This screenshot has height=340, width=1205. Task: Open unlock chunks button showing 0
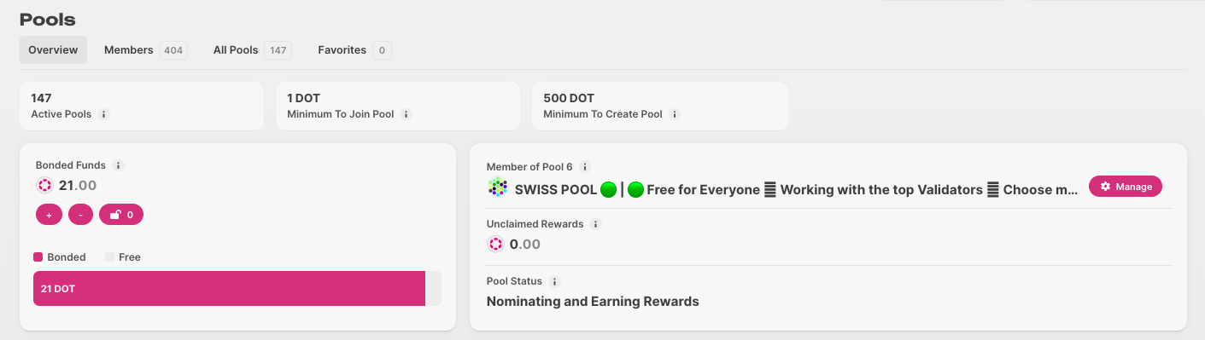121,215
